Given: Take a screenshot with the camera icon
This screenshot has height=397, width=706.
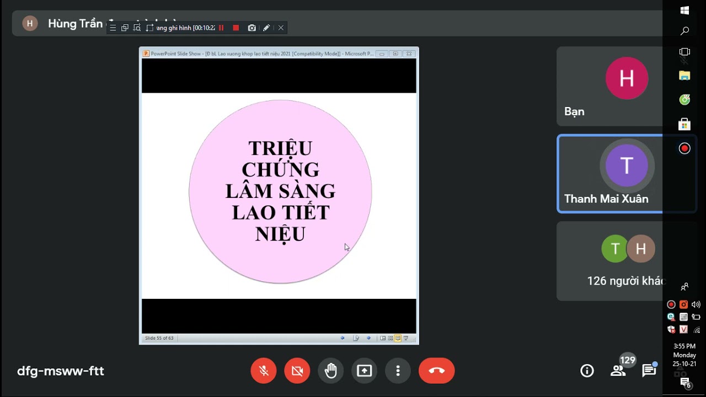Looking at the screenshot, I should click(252, 28).
